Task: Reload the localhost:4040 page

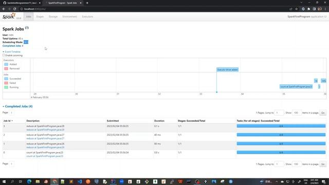Action: coord(15,9)
